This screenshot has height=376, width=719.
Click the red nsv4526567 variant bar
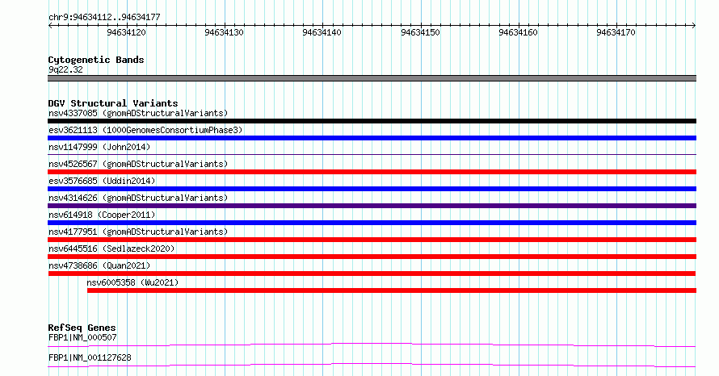pos(372,172)
